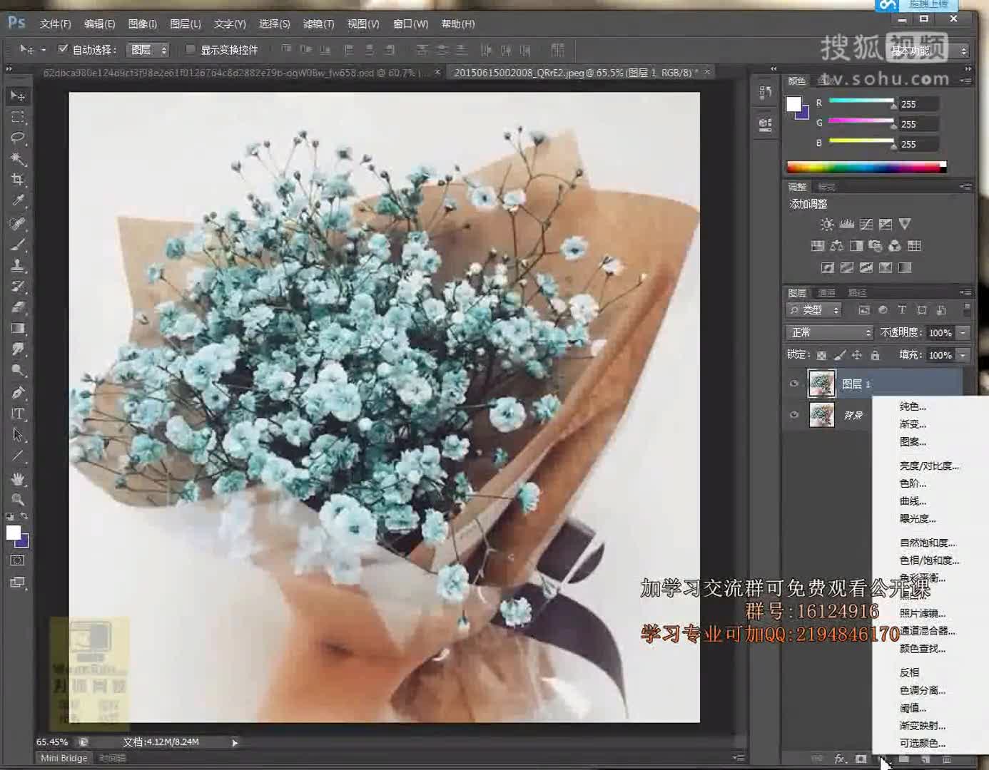Screen dimensions: 989x770
Task: Choose 曲线... from adjustment menu
Action: 913,501
